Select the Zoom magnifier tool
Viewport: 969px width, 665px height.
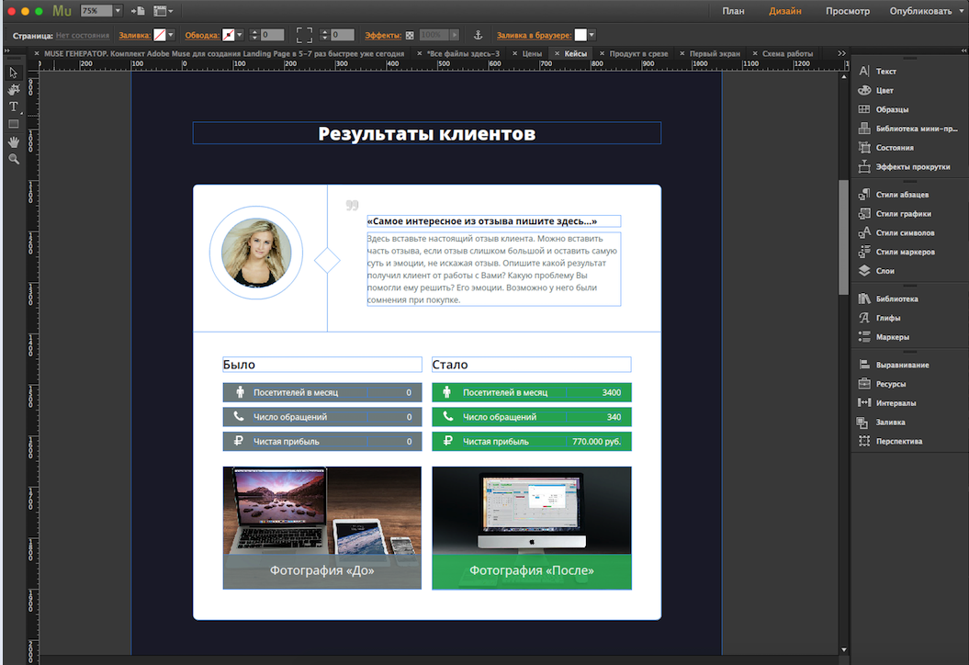tap(14, 159)
